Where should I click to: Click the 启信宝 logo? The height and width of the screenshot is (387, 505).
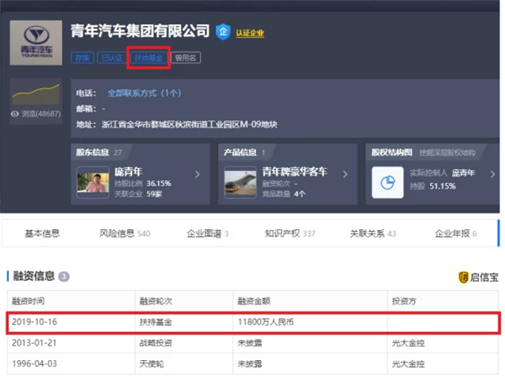click(478, 277)
